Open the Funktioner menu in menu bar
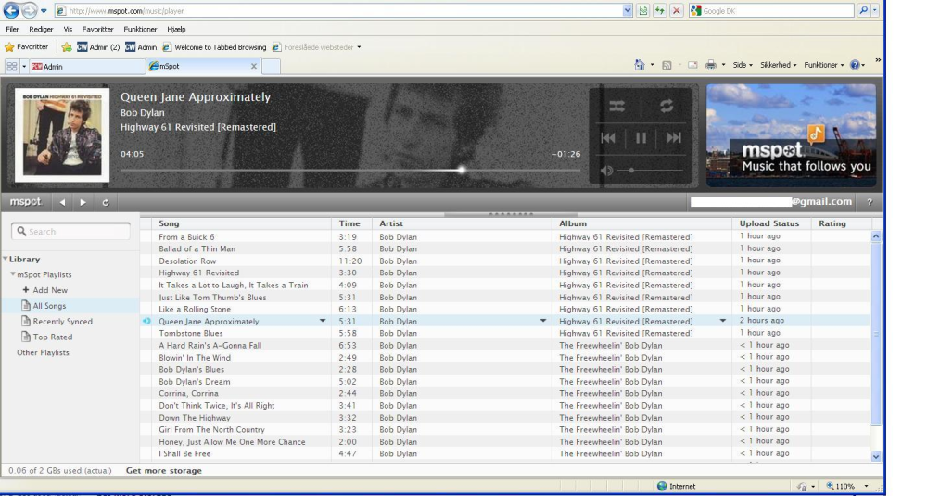 [141, 29]
